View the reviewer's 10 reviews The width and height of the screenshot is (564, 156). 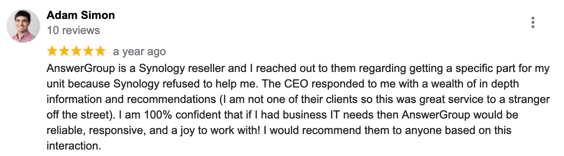pyautogui.click(x=73, y=31)
